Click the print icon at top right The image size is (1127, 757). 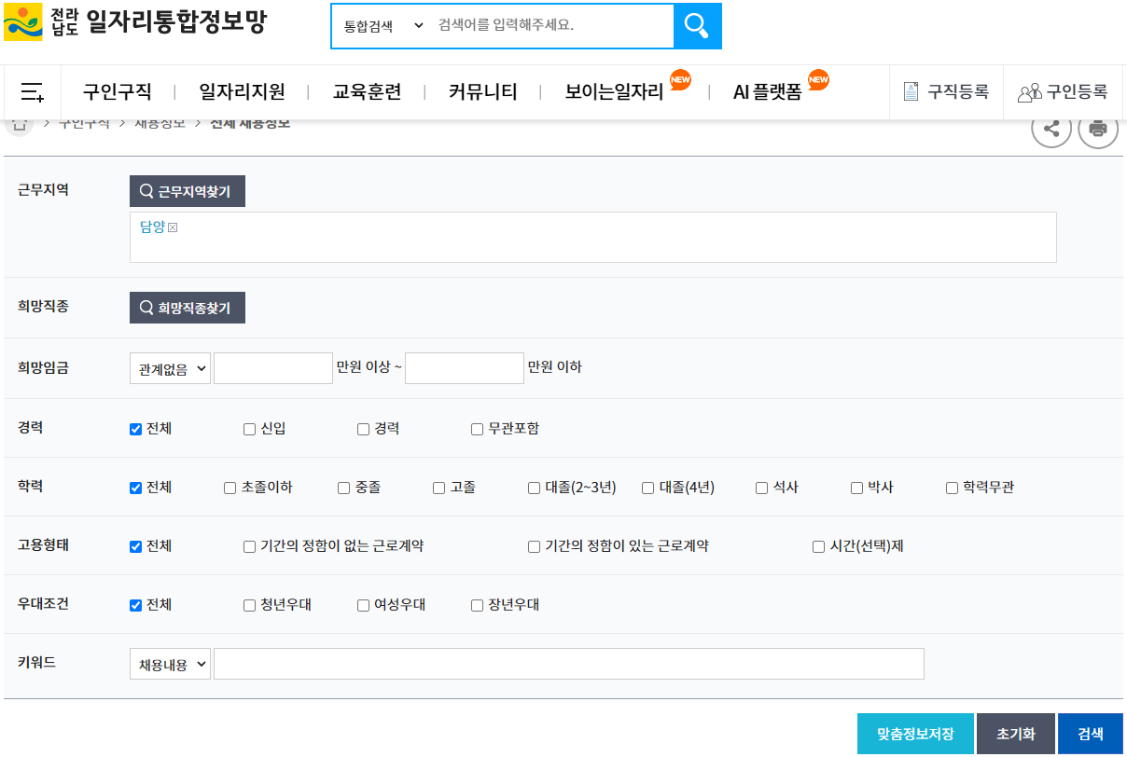(1097, 129)
